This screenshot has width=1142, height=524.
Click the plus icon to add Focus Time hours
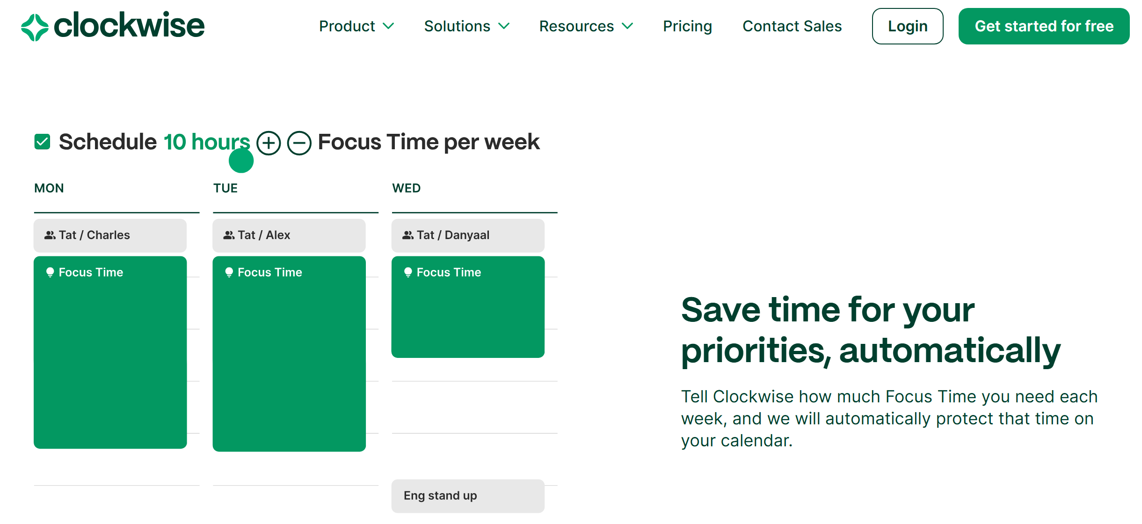tap(269, 142)
